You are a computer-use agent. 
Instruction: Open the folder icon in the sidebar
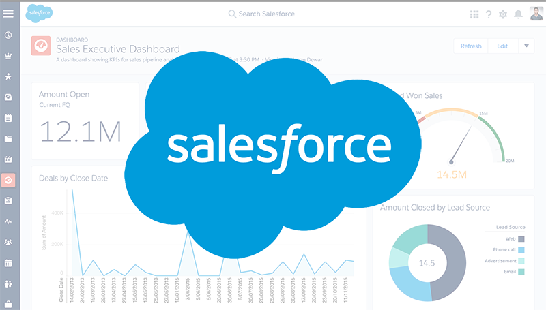8,139
